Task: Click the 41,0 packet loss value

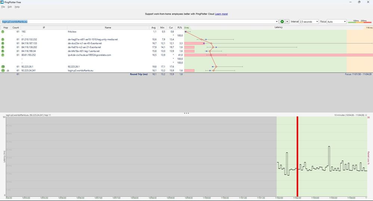Action: pyautogui.click(x=180, y=55)
